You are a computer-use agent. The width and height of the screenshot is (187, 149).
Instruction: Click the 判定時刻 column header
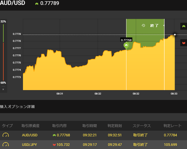pyautogui.click(x=115, y=126)
